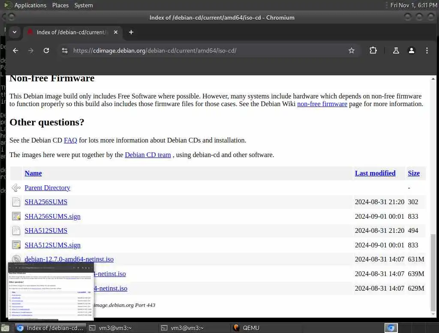Image resolution: width=439 pixels, height=333 pixels.
Task: Click the Parent Directory back-arrow icon
Action: tap(16, 187)
